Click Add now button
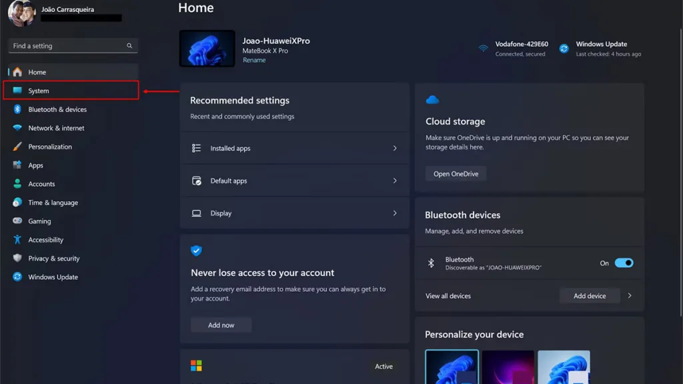The image size is (683, 384). (x=221, y=325)
